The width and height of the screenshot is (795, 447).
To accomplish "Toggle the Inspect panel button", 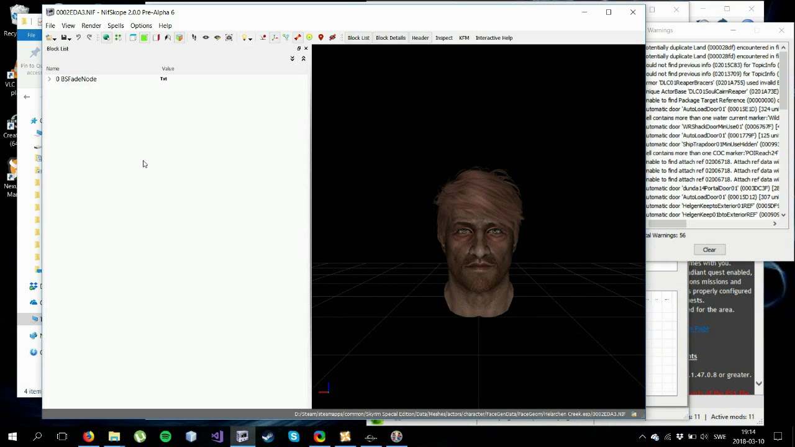I will coord(444,38).
